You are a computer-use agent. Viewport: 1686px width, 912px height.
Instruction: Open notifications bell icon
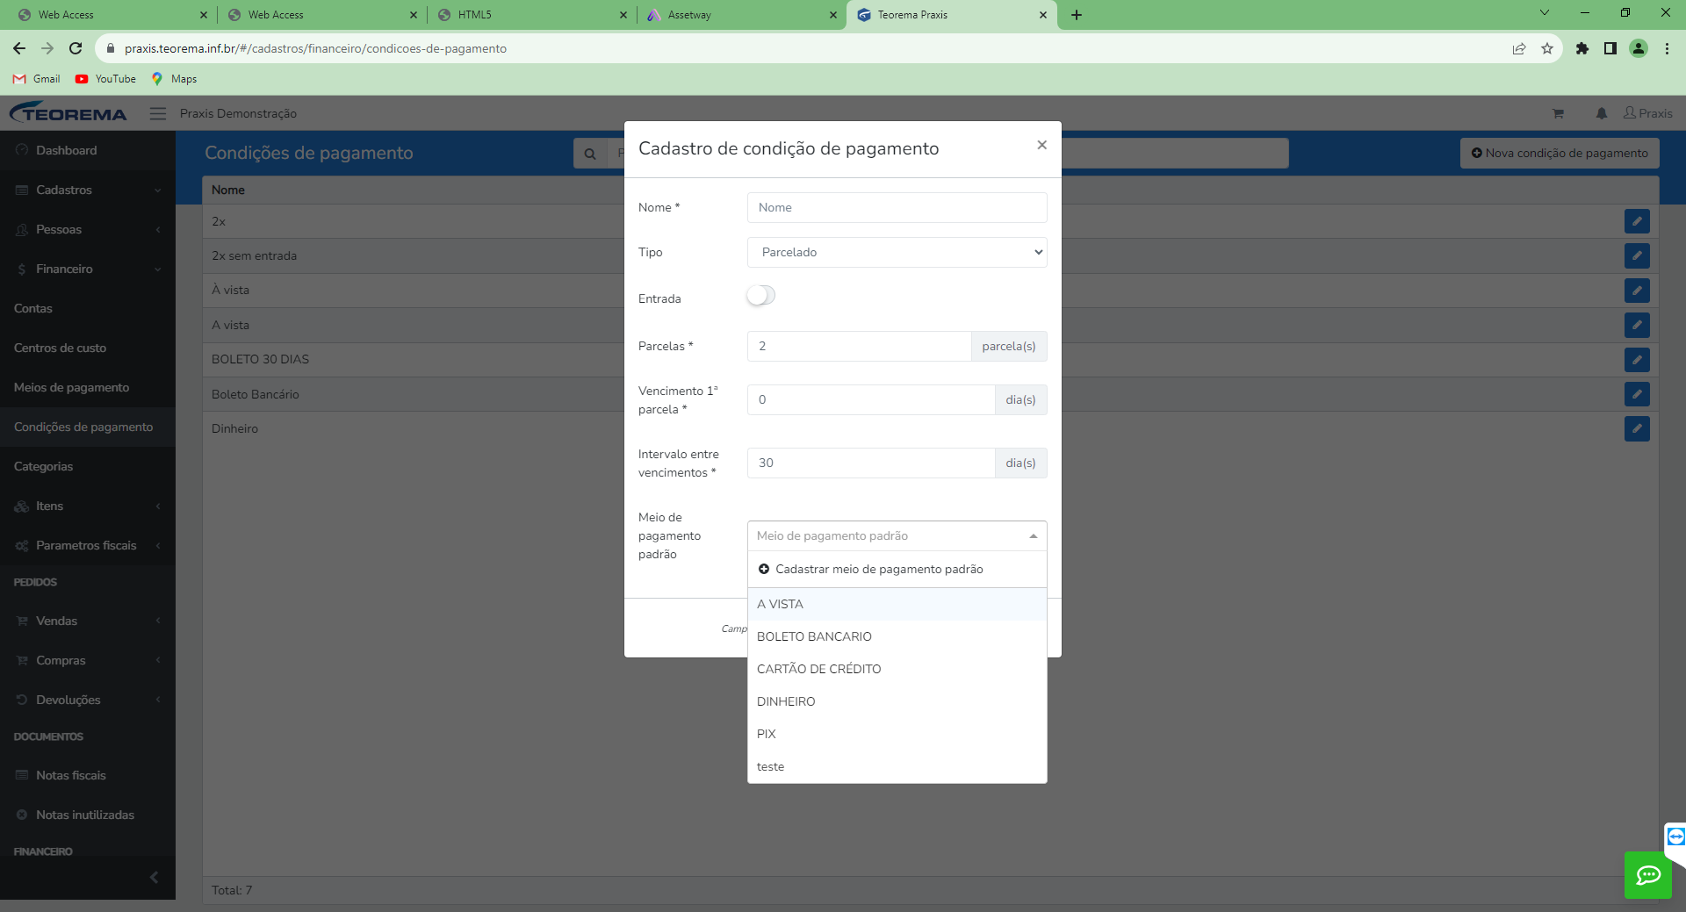click(1602, 113)
